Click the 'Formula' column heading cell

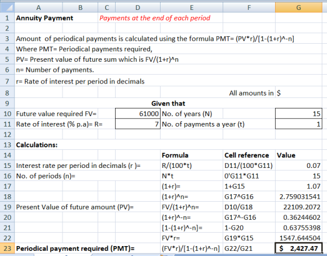click(x=192, y=155)
